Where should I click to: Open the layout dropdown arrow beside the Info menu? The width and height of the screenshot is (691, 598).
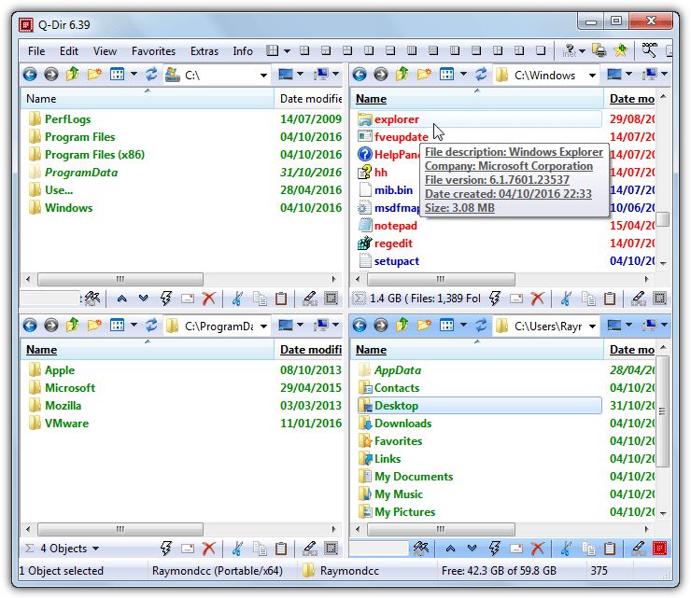287,51
